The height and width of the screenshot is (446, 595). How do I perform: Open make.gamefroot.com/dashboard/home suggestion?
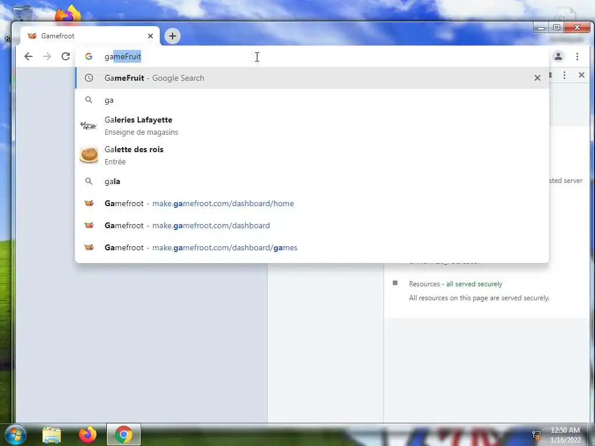pyautogui.click(x=312, y=203)
